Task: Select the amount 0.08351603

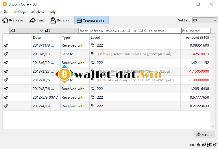Action: tap(199, 45)
